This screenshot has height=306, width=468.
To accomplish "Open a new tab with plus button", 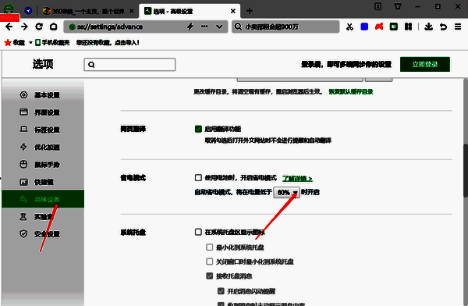I will pyautogui.click(x=250, y=11).
